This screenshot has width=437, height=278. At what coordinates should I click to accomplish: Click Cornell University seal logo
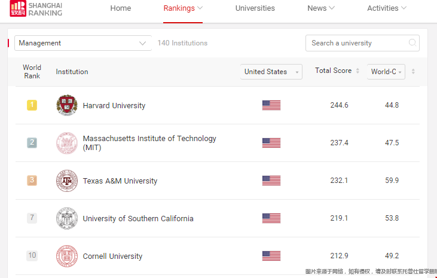tap(67, 256)
